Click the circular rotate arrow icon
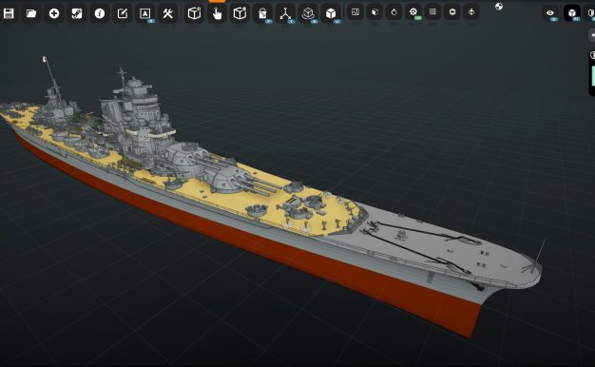Image resolution: width=595 pixels, height=367 pixels. click(x=393, y=12)
